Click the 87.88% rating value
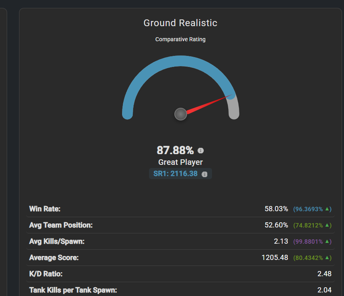Screen dimensions: 344x296 (x=175, y=151)
